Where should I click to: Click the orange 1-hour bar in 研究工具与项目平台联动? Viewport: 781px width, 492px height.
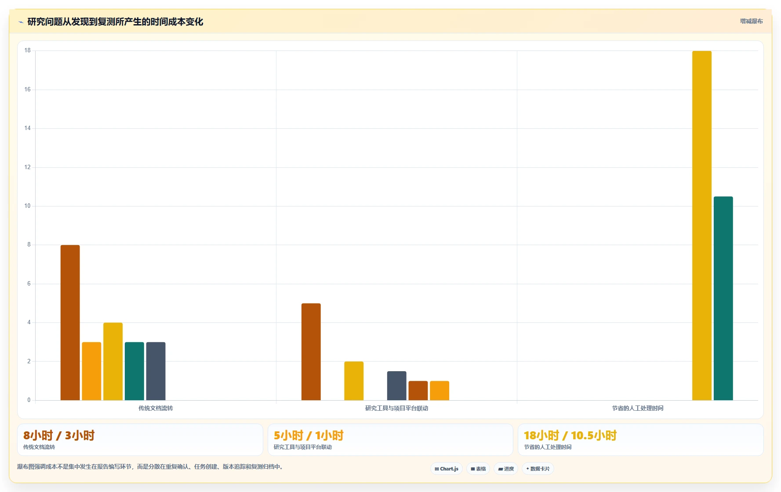(x=440, y=391)
